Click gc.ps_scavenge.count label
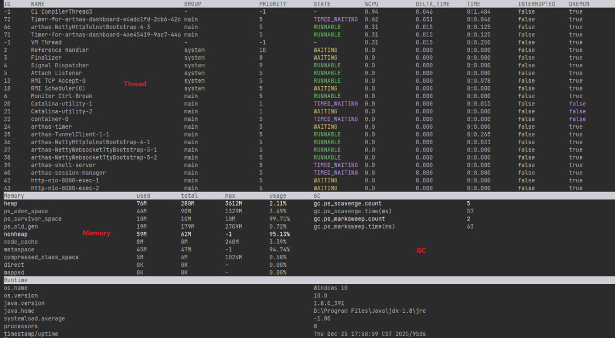Image resolution: width=615 pixels, height=338 pixels. 347,203
